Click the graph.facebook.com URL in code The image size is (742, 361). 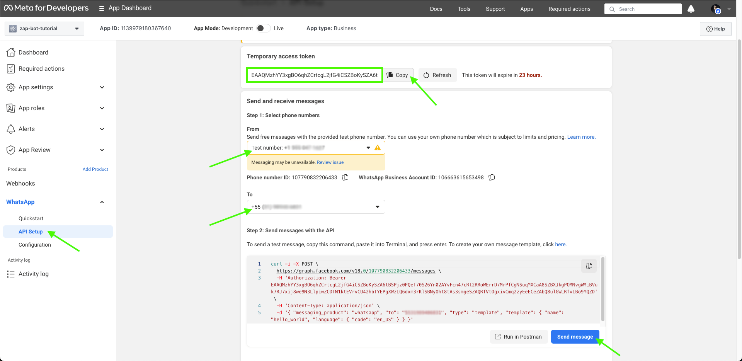pyautogui.click(x=356, y=271)
